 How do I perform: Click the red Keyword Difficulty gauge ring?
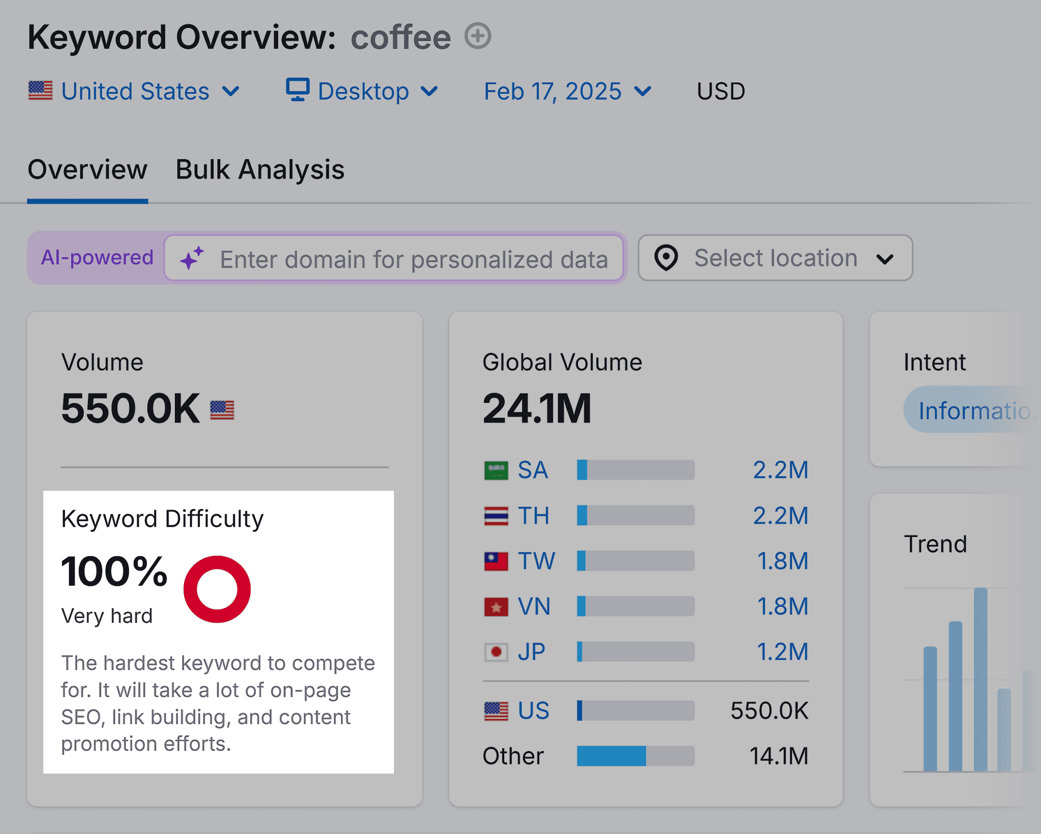pos(218,588)
